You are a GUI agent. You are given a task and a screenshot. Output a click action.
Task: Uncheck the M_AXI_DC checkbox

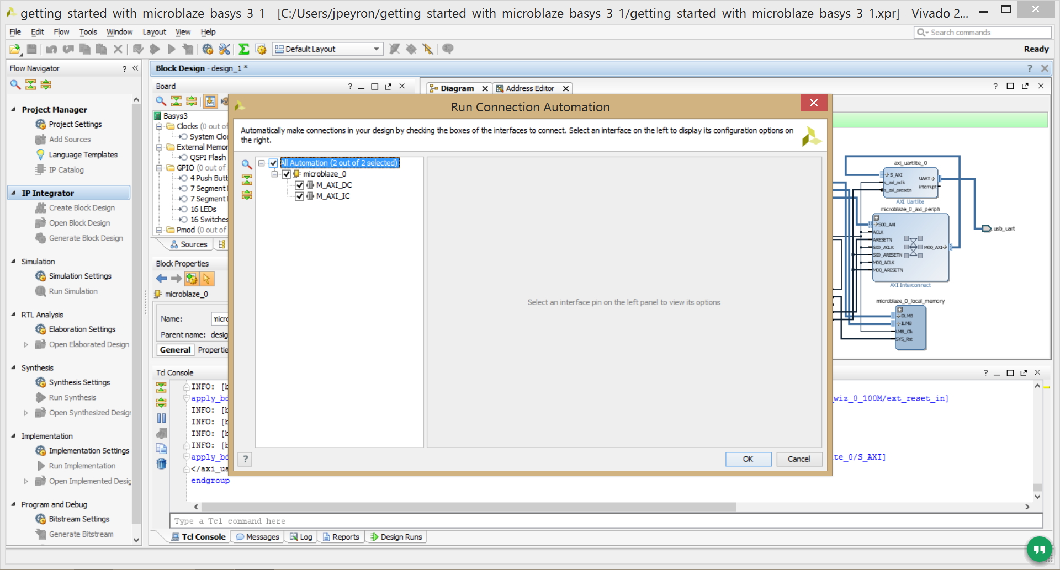299,185
